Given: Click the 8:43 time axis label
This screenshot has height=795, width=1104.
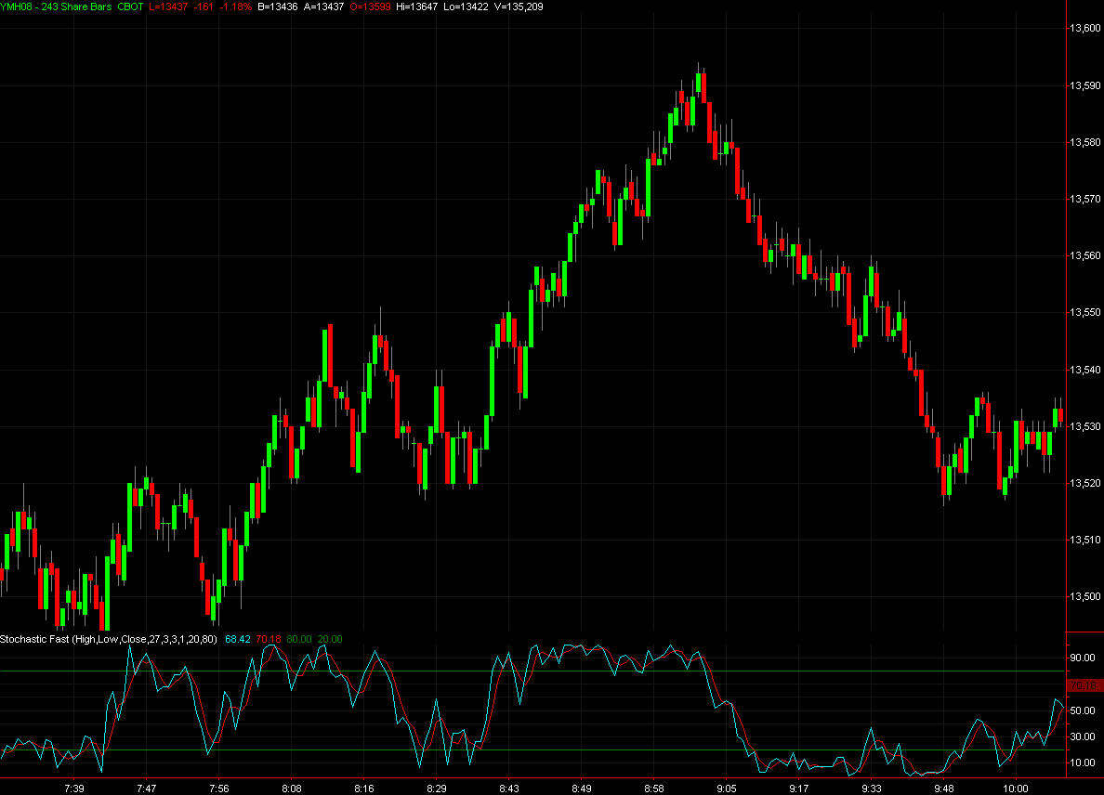Looking at the screenshot, I should tap(509, 788).
